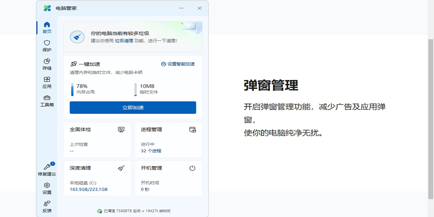
Task: Switch to the 存储 (Storage) sidebar tab
Action: click(x=47, y=64)
